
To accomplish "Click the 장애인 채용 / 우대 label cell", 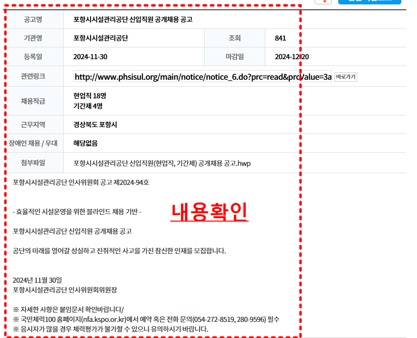I will (33, 143).
